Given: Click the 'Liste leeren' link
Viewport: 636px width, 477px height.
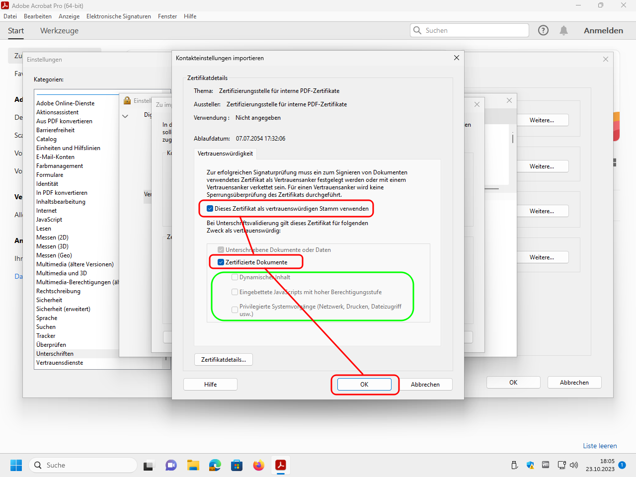Looking at the screenshot, I should coord(600,446).
